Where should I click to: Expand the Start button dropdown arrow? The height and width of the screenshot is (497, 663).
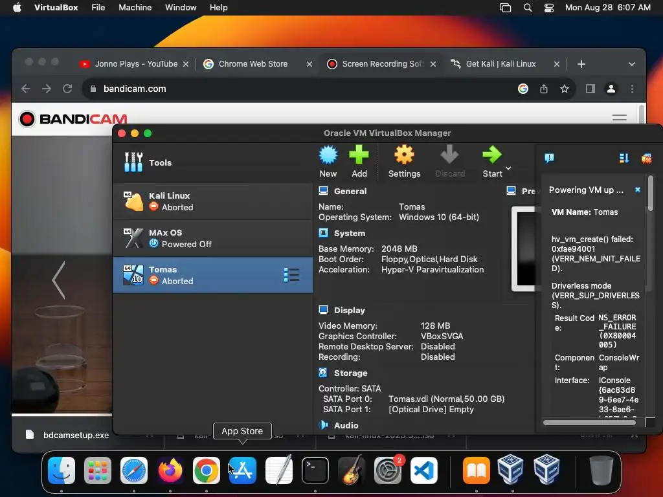[x=508, y=168]
